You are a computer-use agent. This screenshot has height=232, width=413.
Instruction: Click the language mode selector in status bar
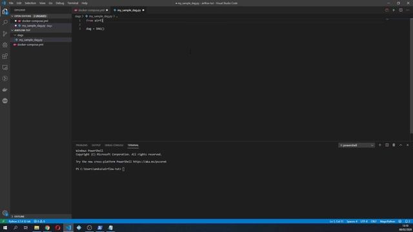coord(387,222)
